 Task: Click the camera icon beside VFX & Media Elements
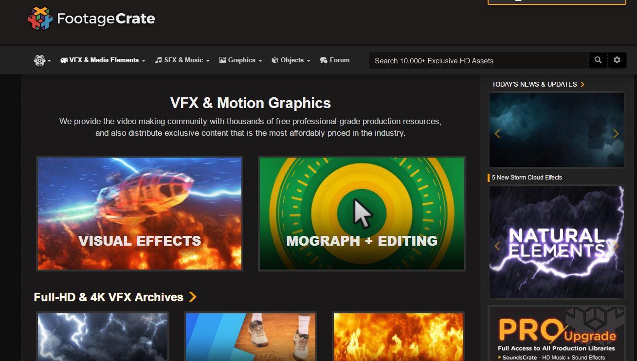tap(64, 60)
